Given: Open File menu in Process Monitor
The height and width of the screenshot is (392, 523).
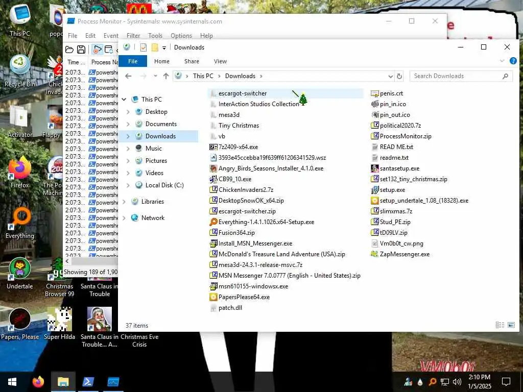Looking at the screenshot, I should point(73,36).
